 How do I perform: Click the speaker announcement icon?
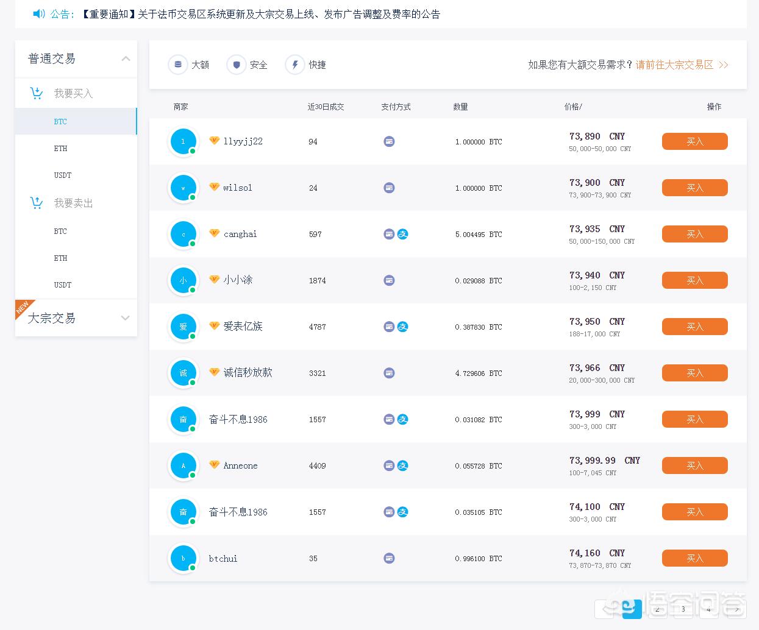[39, 13]
